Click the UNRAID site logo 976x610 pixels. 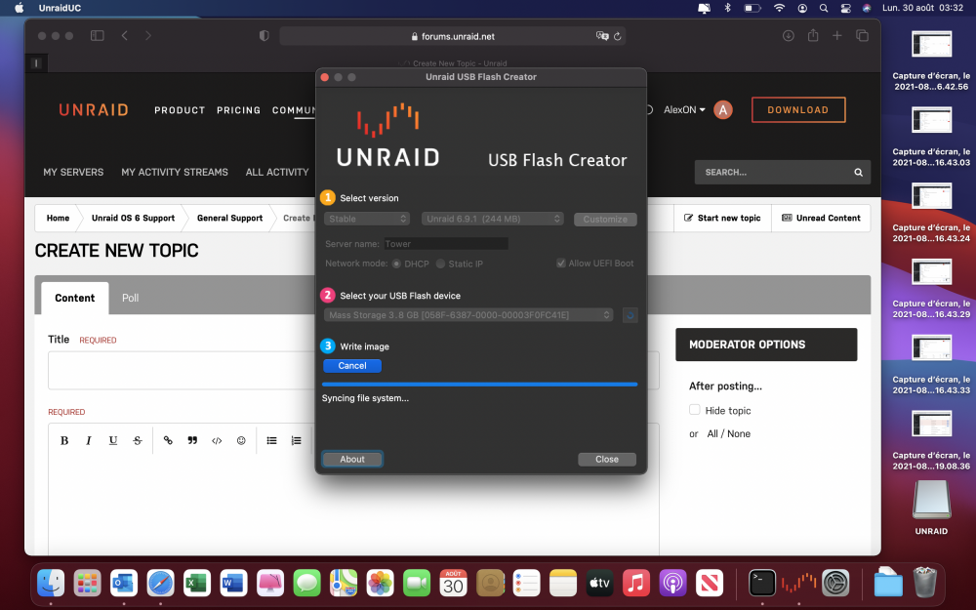click(94, 110)
